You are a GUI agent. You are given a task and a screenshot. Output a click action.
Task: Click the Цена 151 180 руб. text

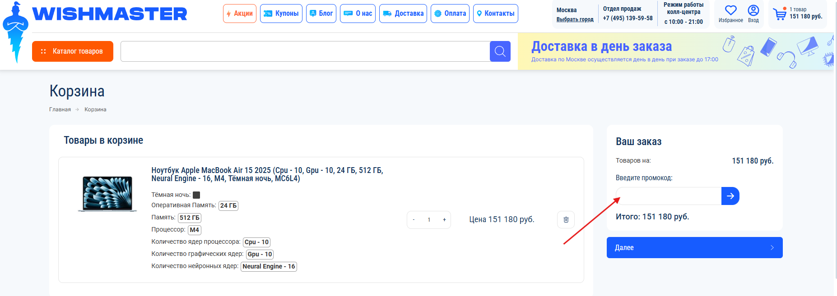[x=502, y=219]
